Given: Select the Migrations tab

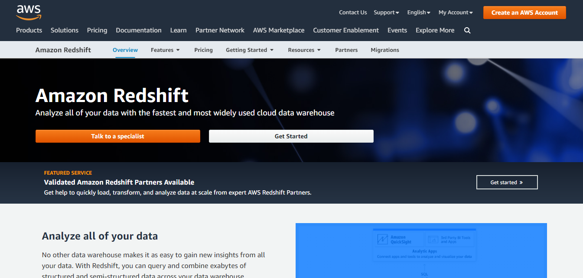Looking at the screenshot, I should point(385,50).
